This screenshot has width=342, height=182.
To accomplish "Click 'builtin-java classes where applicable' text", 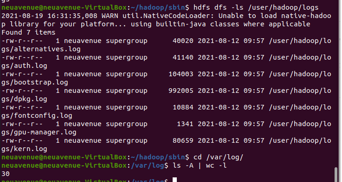I will 233,24.
